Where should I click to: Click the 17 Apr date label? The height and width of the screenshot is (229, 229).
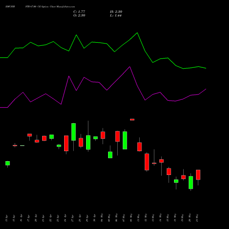pyautogui.click(x=28, y=218)
